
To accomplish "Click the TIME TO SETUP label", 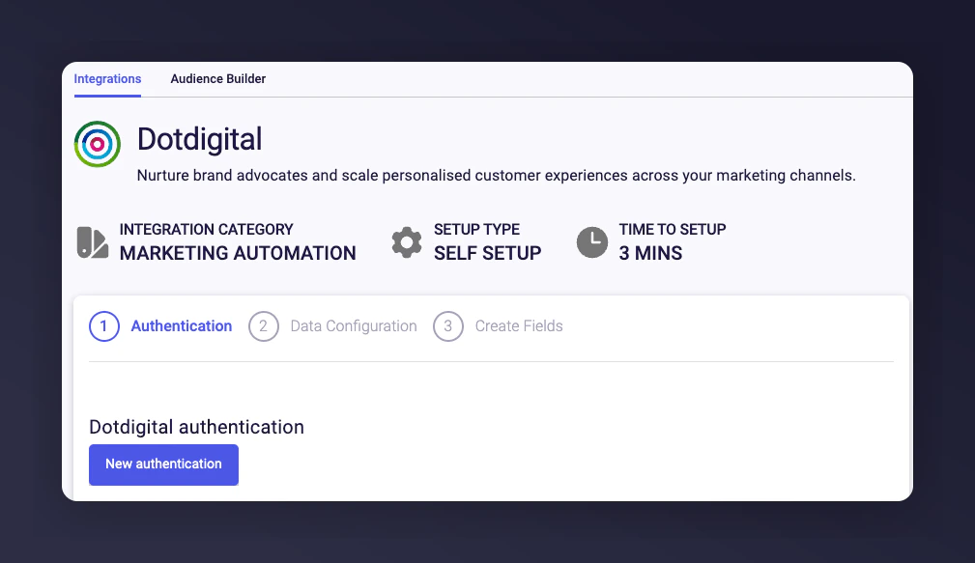I will coord(673,229).
